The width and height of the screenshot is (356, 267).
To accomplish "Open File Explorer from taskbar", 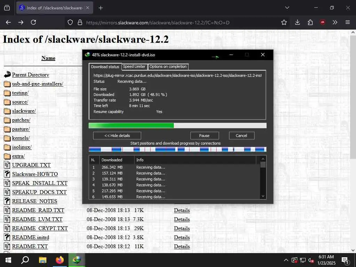I will pos(42,260).
